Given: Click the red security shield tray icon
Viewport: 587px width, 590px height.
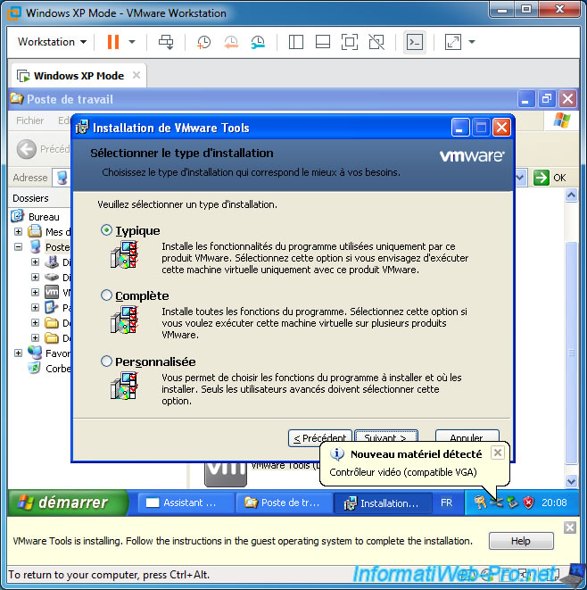Looking at the screenshot, I should pyautogui.click(x=529, y=503).
